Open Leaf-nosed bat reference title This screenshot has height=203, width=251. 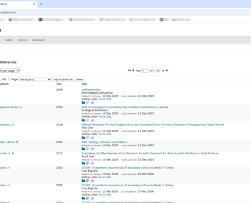[91, 90]
